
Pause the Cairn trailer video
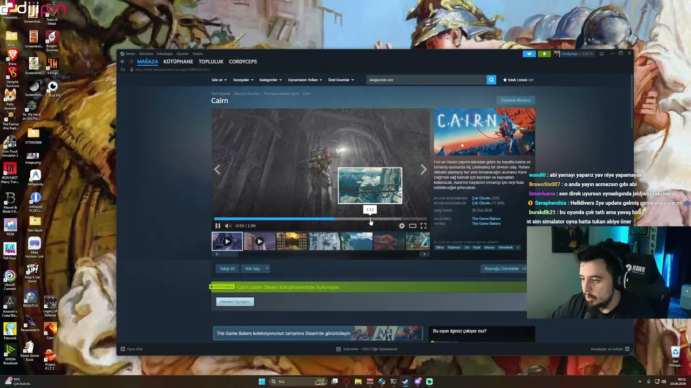click(x=218, y=226)
